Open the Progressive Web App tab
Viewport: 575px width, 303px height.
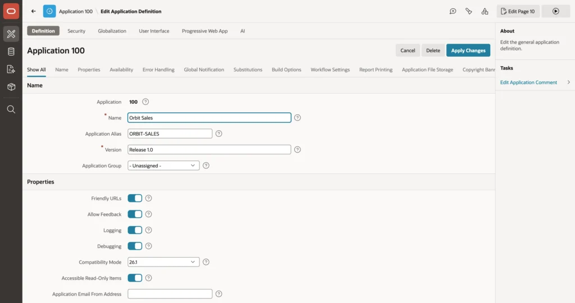coord(204,31)
